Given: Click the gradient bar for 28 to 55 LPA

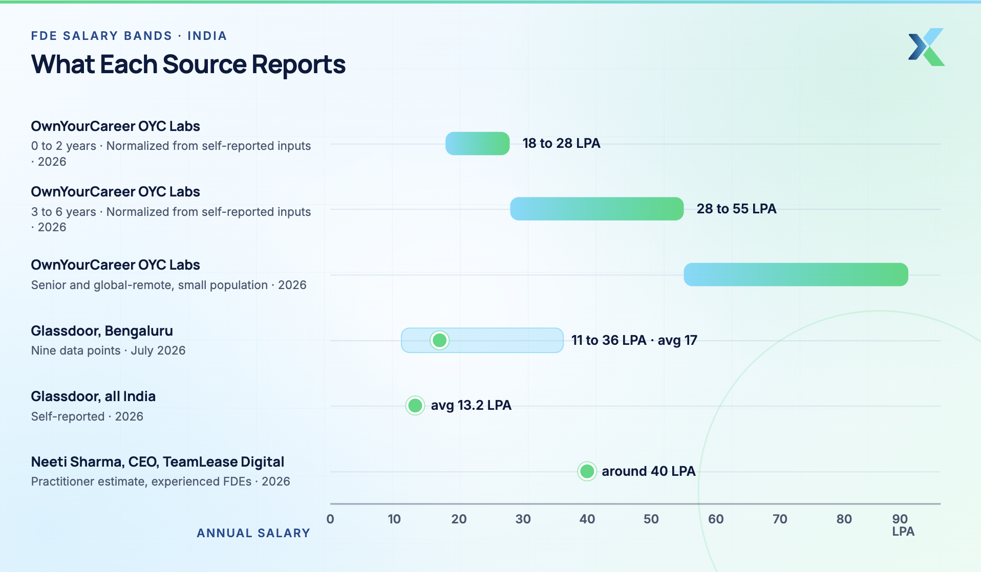Looking at the screenshot, I should click(597, 209).
